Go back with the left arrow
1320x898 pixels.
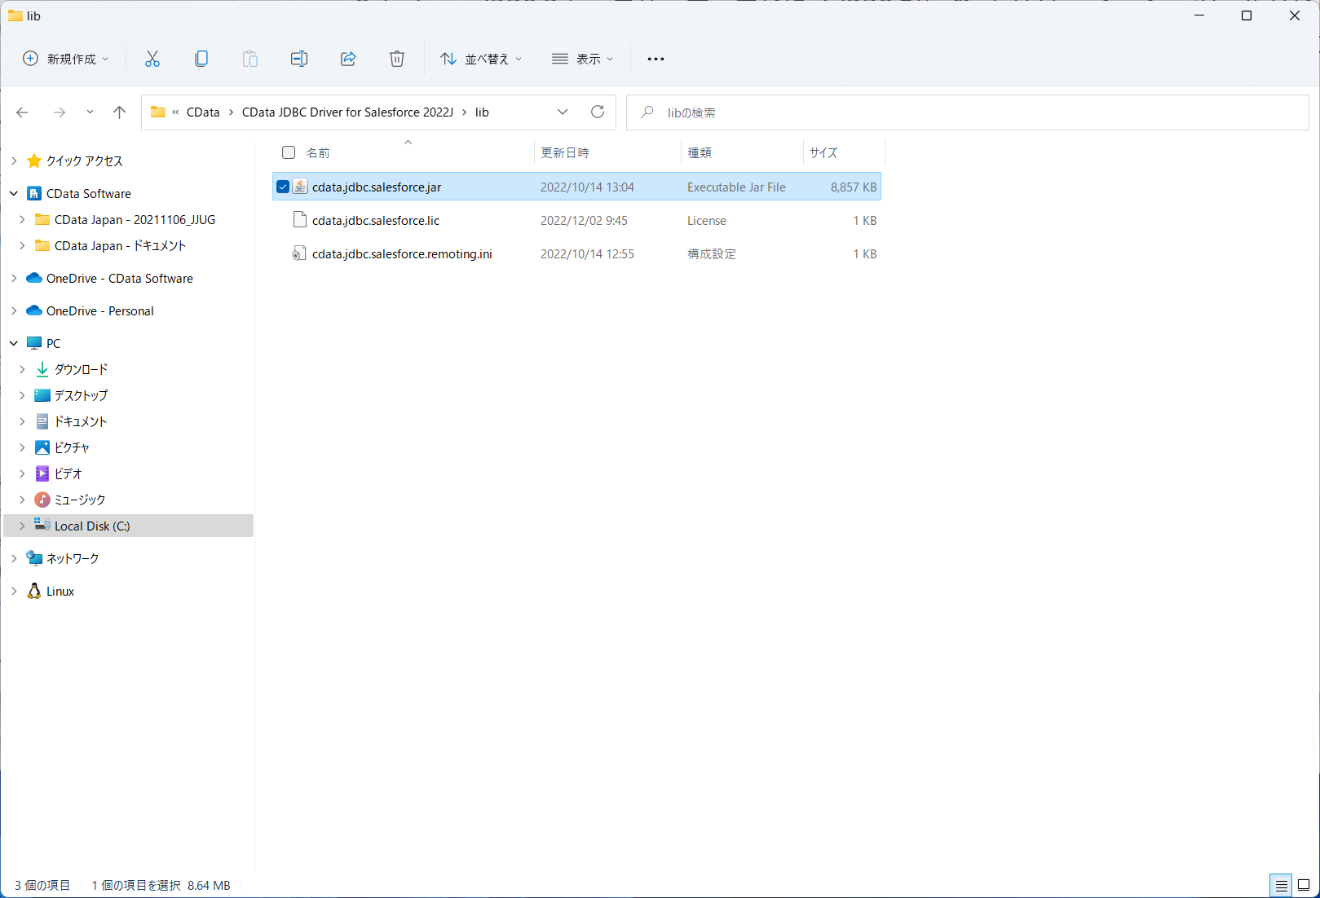pyautogui.click(x=22, y=112)
